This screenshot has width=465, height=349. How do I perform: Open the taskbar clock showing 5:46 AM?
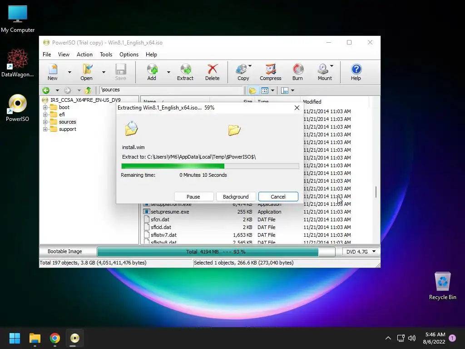434,338
